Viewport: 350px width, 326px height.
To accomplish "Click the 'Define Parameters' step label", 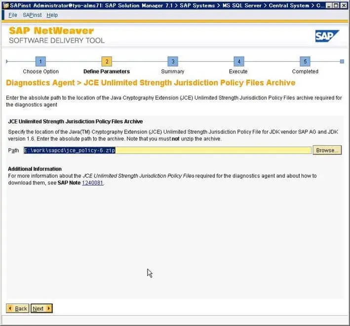I will pyautogui.click(x=107, y=72).
